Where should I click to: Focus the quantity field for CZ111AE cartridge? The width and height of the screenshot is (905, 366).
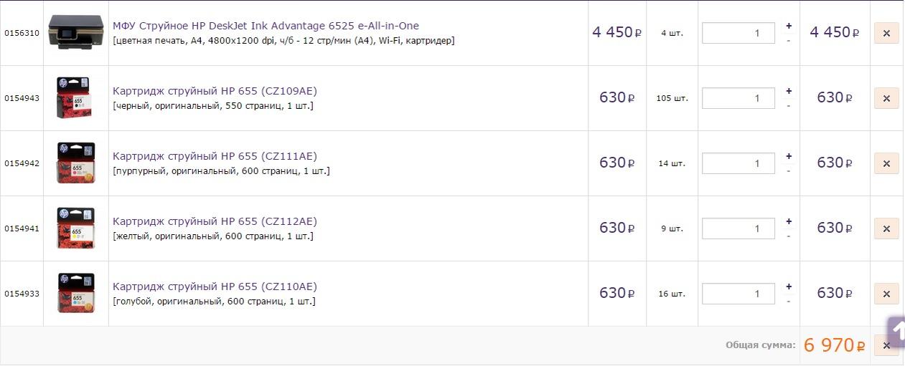(738, 163)
